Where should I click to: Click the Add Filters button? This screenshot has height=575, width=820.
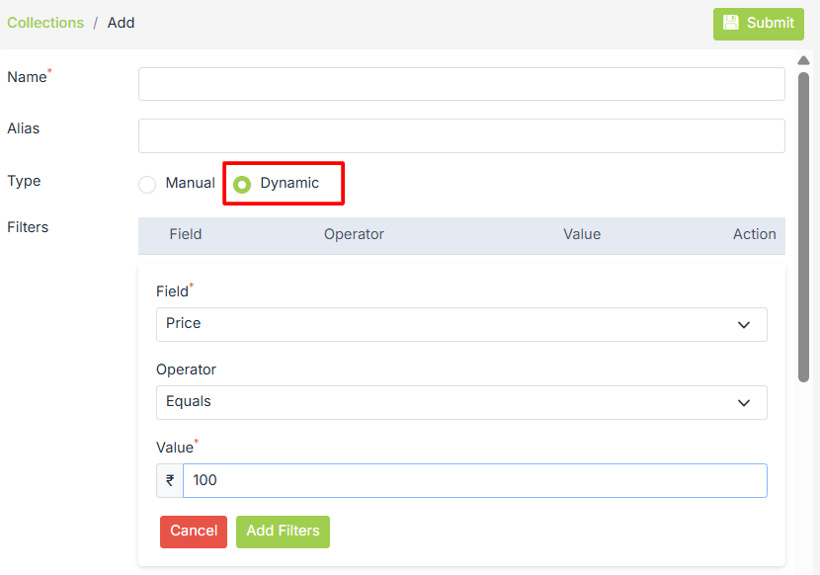[283, 532]
